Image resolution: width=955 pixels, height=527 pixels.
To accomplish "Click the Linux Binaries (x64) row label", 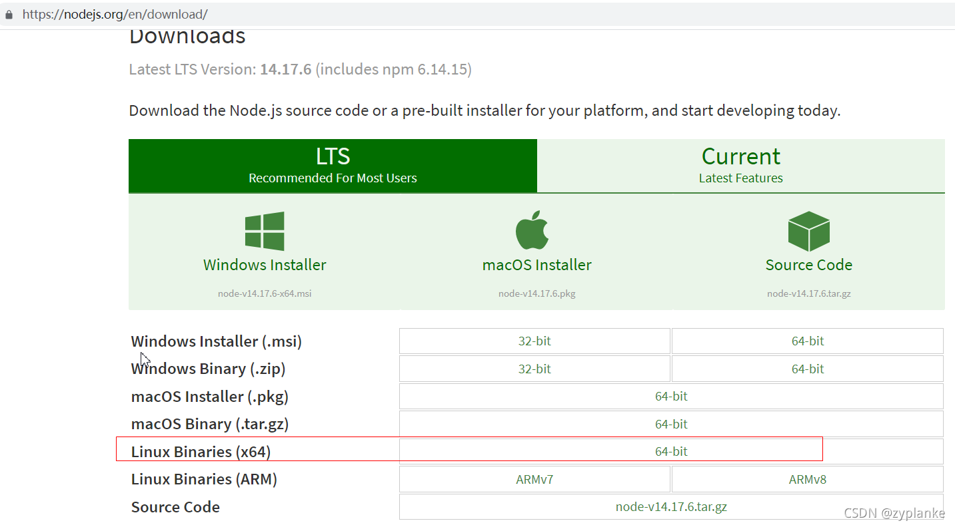I will [x=201, y=452].
